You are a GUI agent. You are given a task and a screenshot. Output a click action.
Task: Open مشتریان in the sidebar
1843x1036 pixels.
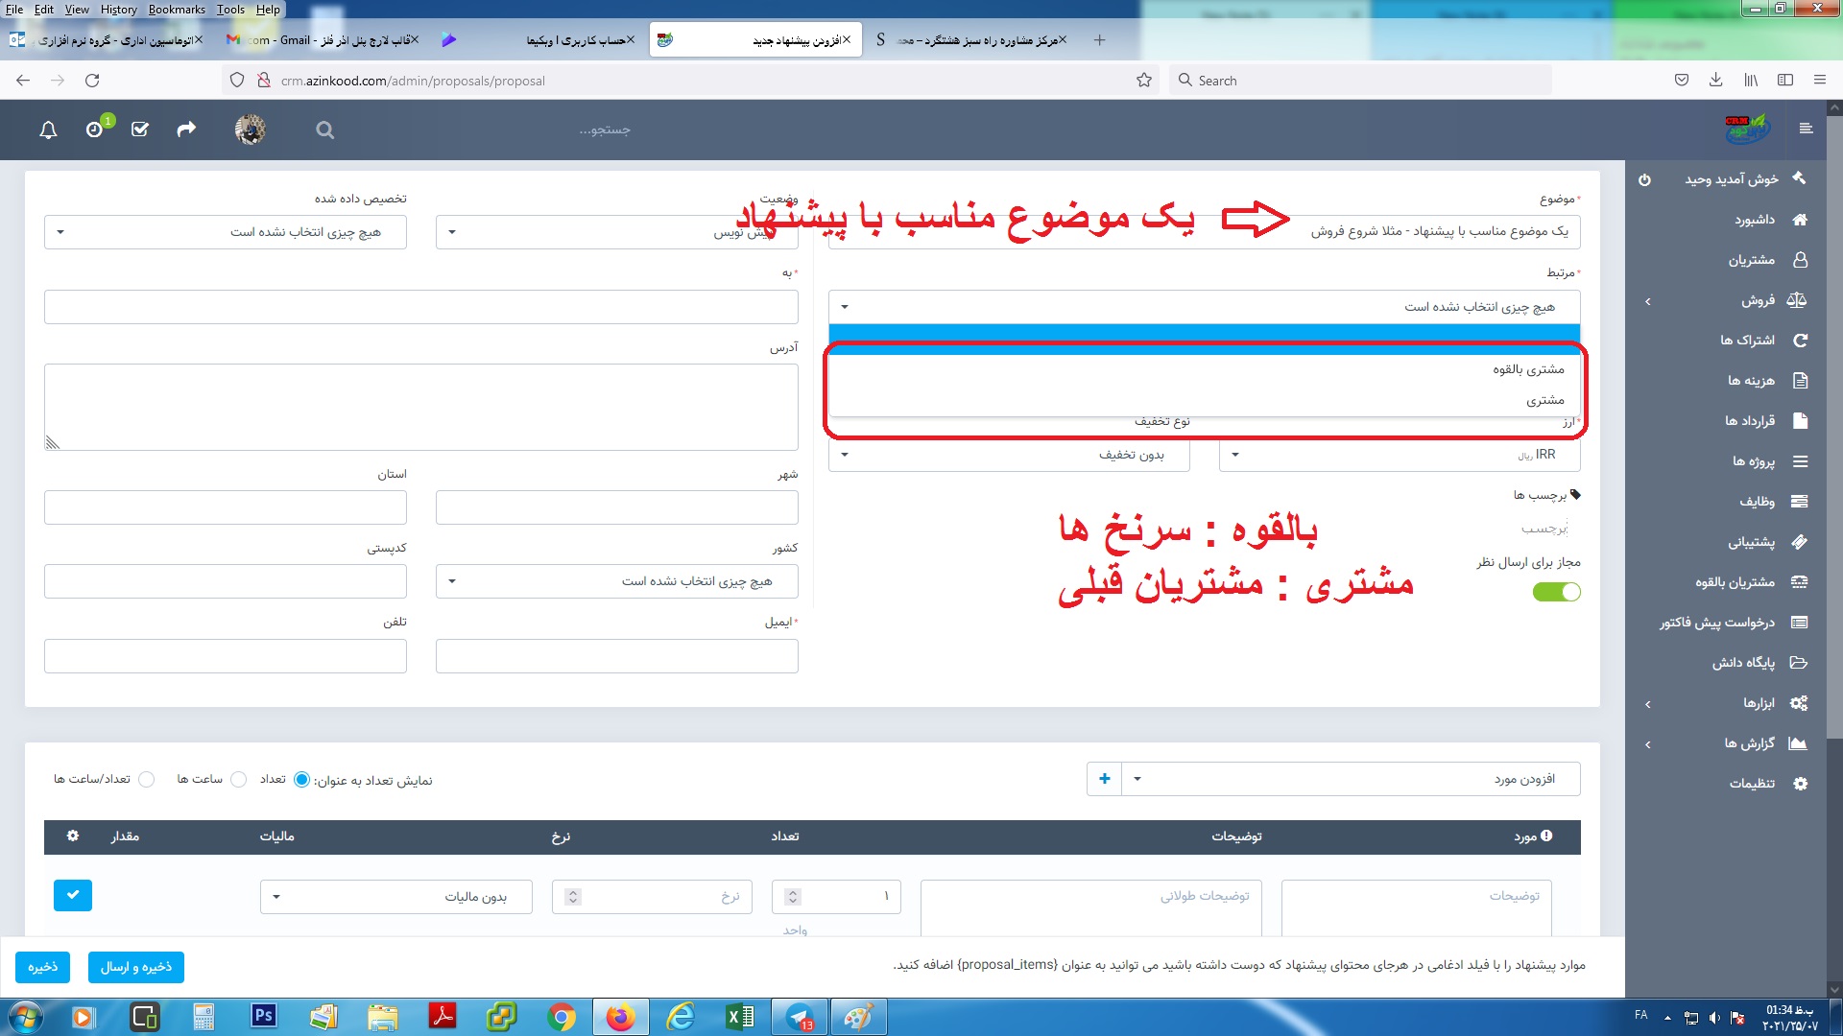point(1752,260)
